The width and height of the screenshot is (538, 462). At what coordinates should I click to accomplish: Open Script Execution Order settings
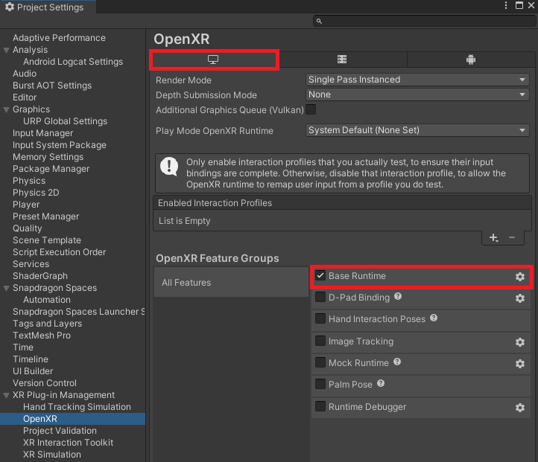pos(59,252)
